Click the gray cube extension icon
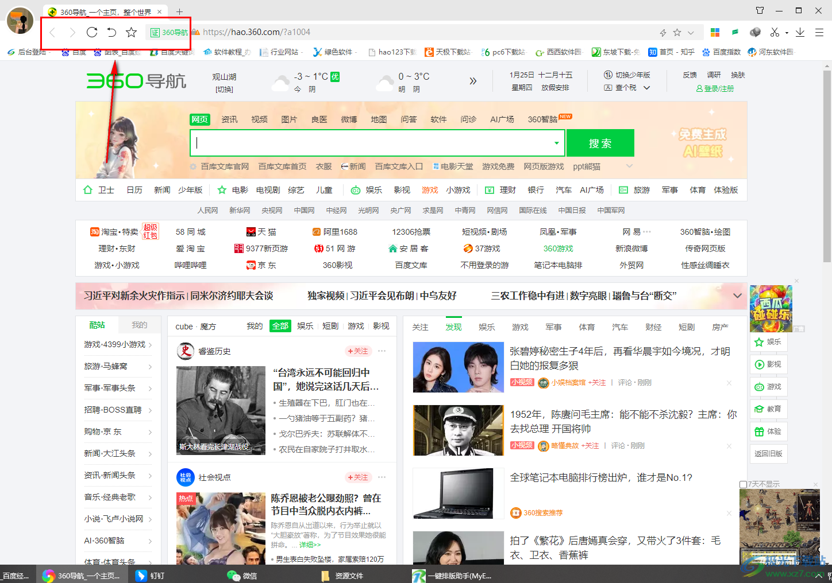The height and width of the screenshot is (583, 832). [756, 32]
